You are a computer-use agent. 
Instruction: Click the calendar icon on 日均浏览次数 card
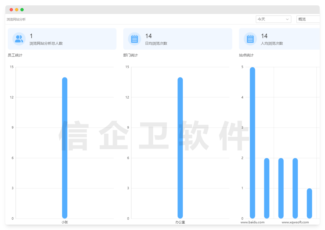click(x=135, y=39)
